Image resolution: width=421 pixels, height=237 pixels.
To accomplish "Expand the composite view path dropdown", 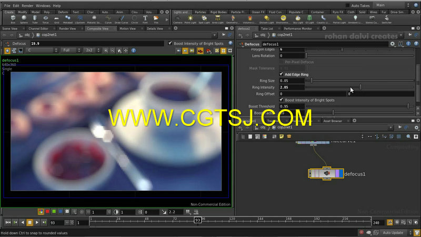I will coord(214,35).
